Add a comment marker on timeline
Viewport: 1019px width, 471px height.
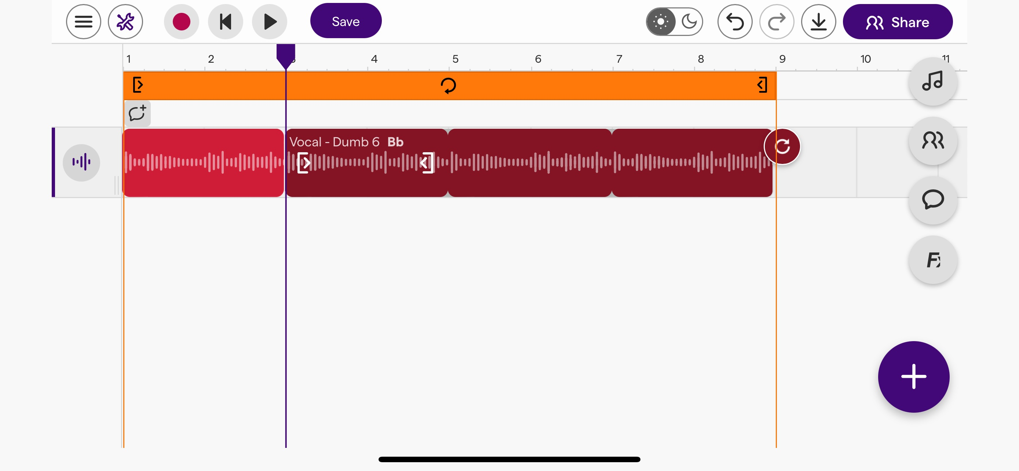(137, 113)
